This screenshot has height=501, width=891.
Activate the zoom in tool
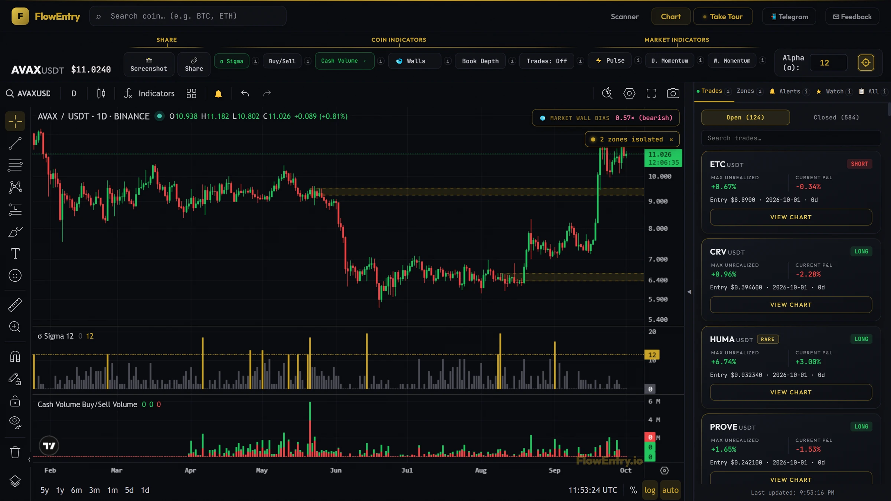[x=15, y=327]
